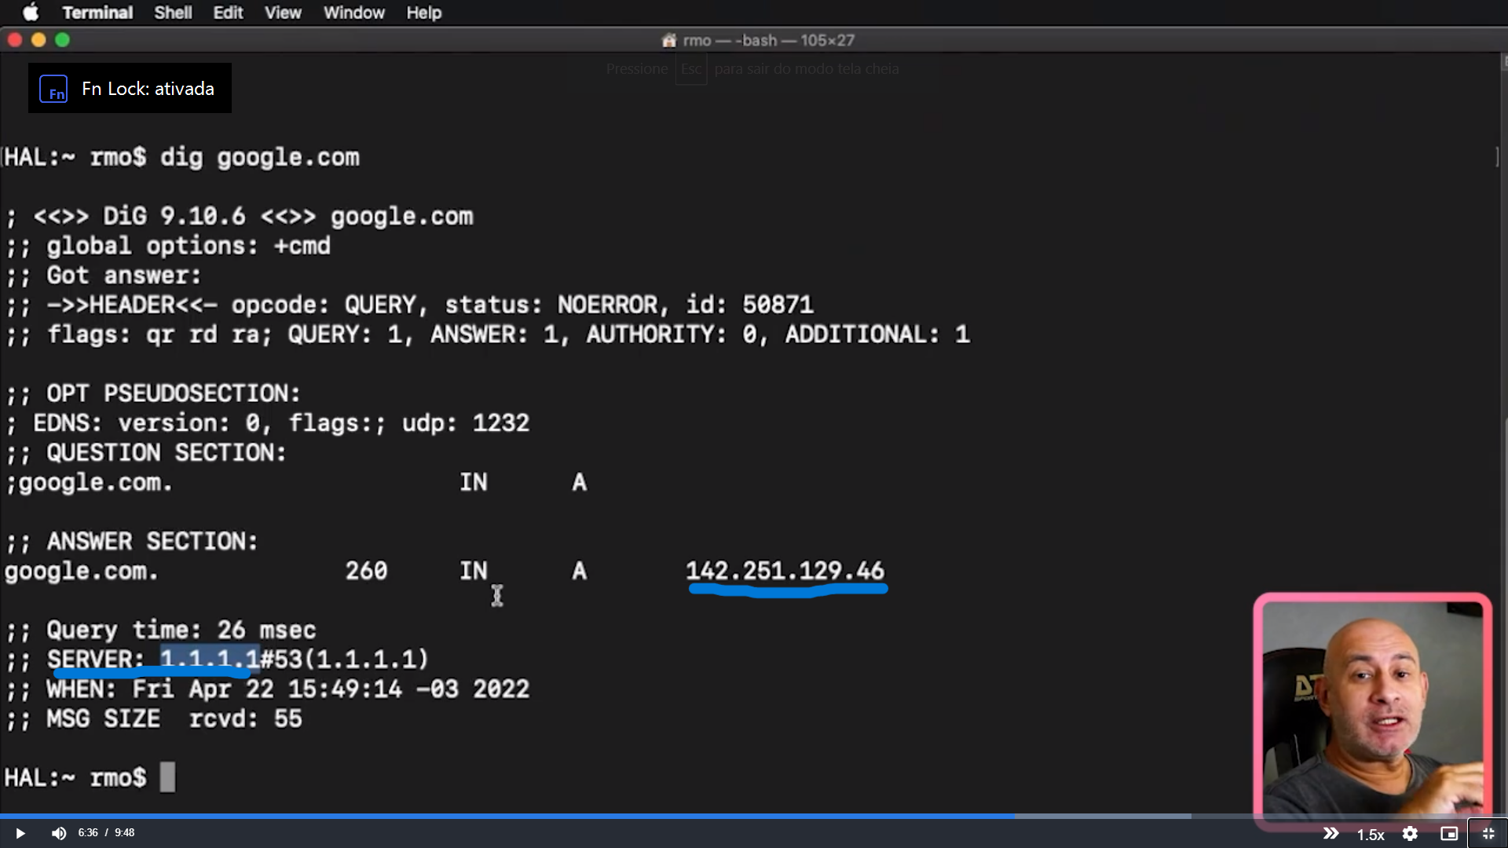Viewport: 1508px width, 848px height.
Task: Click the answer IP 142.251.129.46
Action: [785, 571]
